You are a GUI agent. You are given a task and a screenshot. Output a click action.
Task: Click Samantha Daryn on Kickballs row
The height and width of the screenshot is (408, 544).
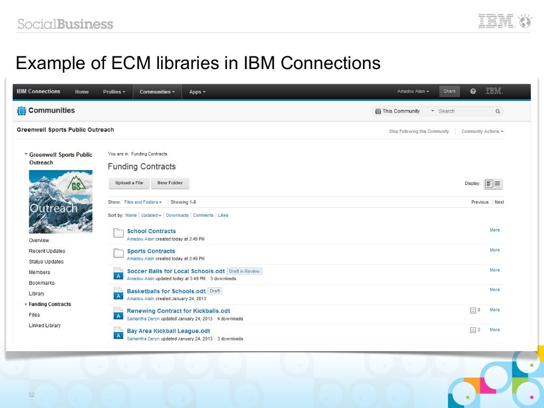coord(143,319)
